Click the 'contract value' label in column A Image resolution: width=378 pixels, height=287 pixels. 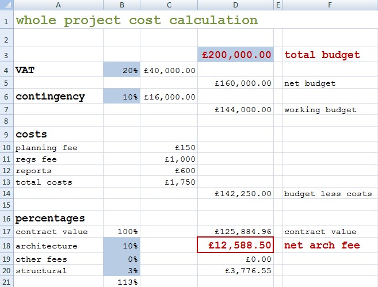[x=52, y=232]
